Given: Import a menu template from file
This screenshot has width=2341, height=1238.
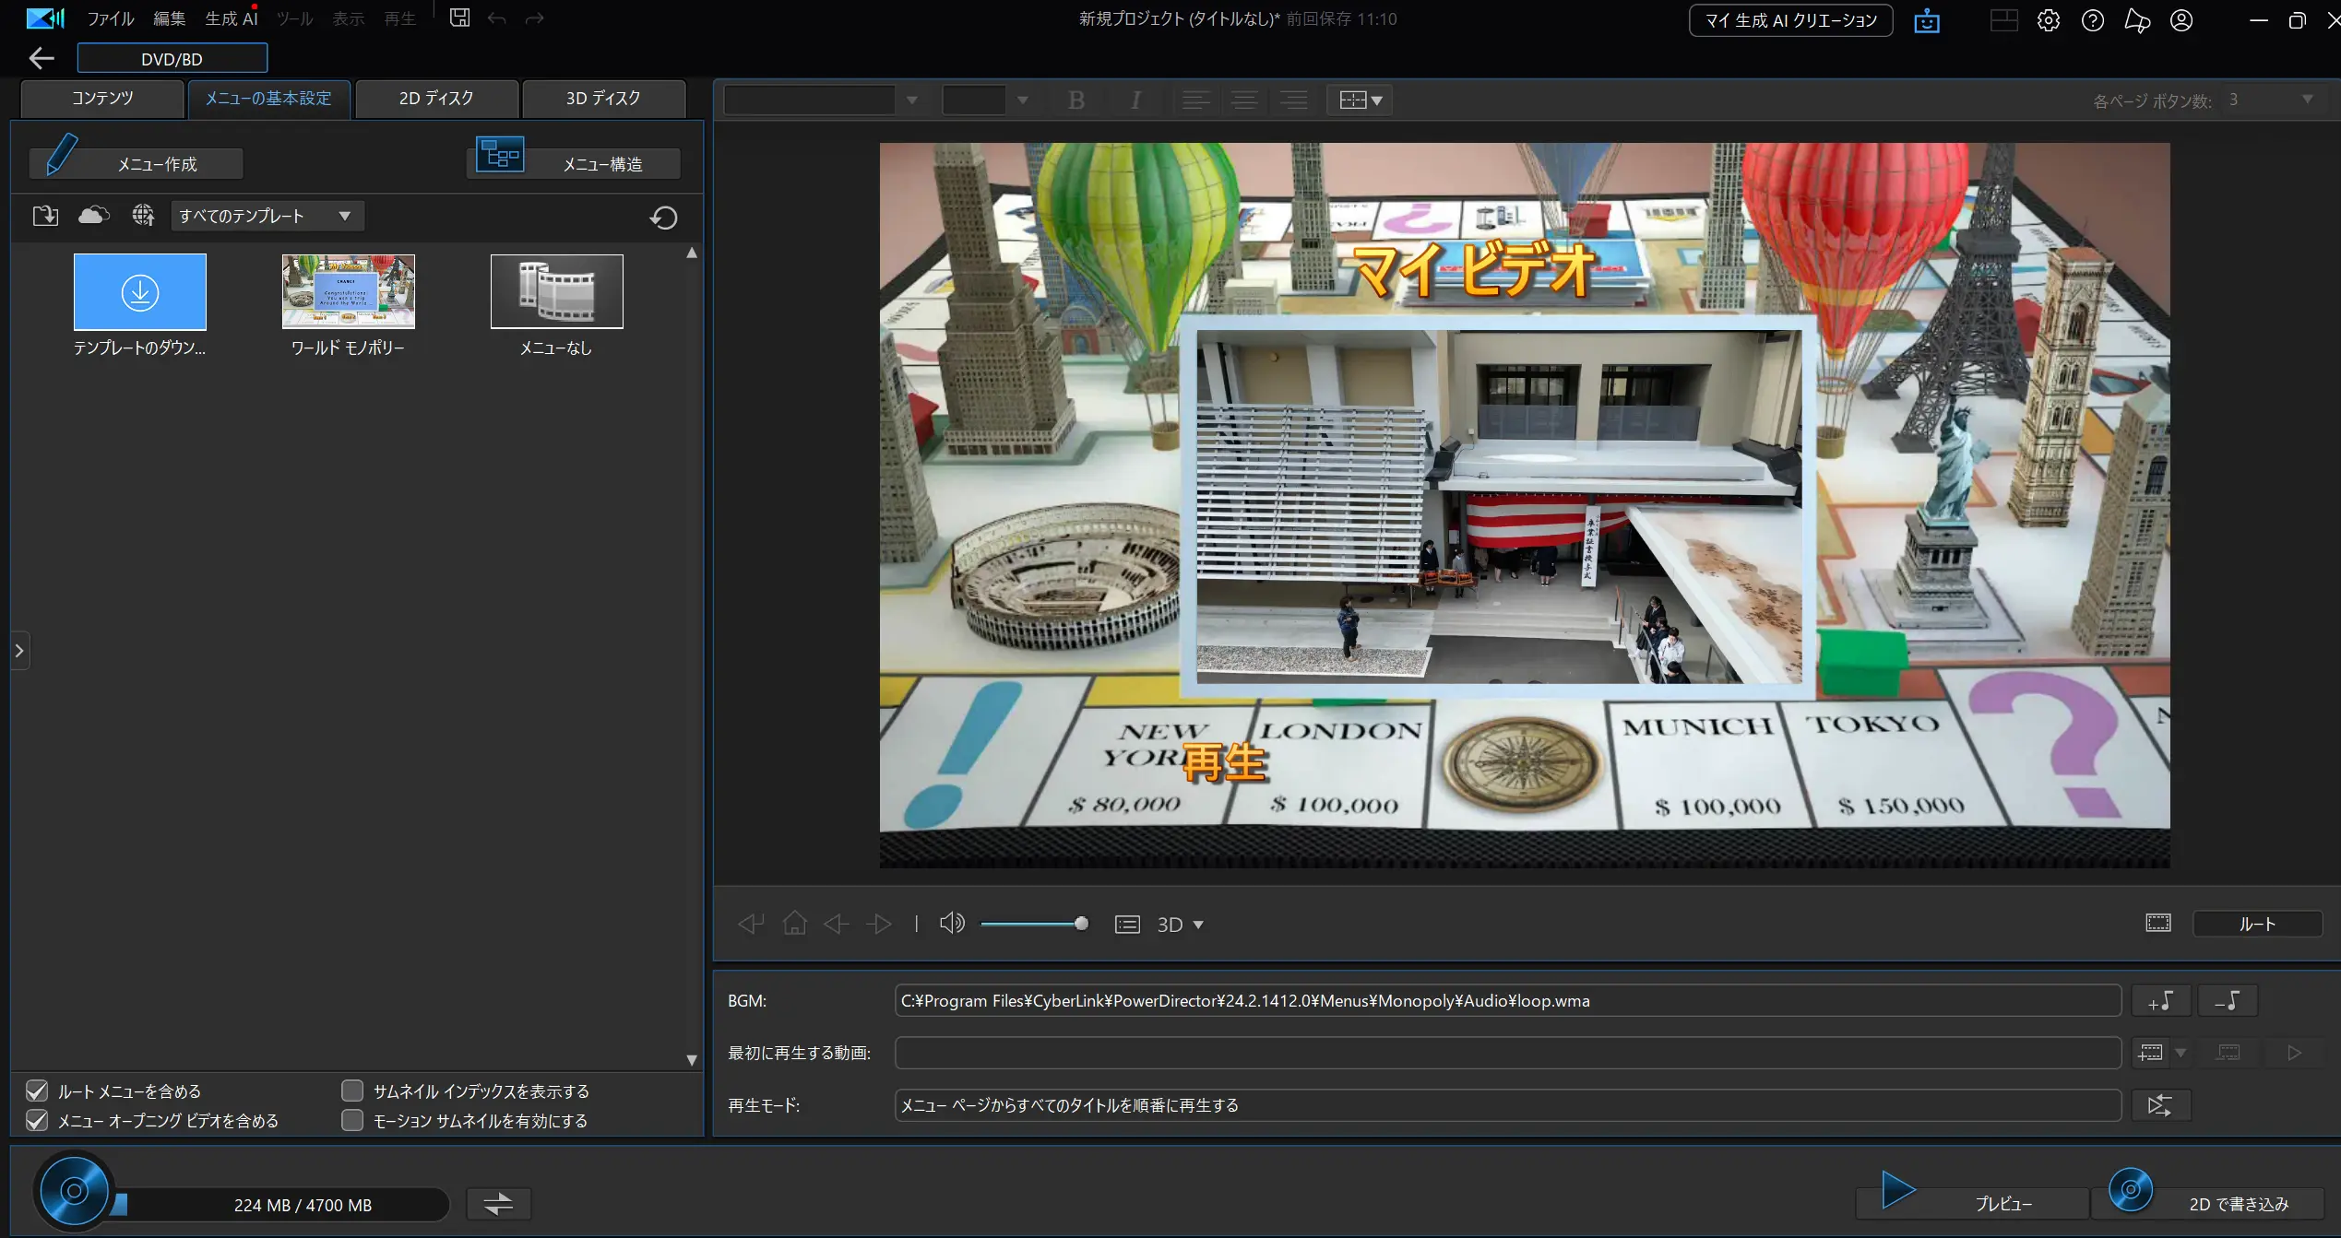Looking at the screenshot, I should tap(45, 216).
